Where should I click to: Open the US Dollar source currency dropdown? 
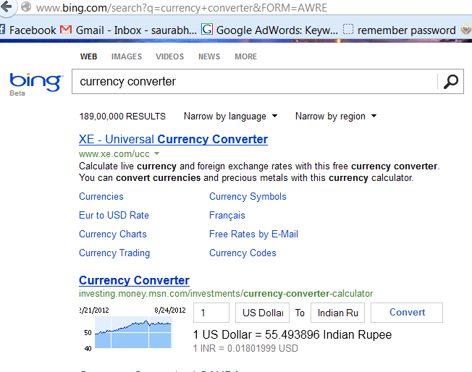click(x=263, y=313)
